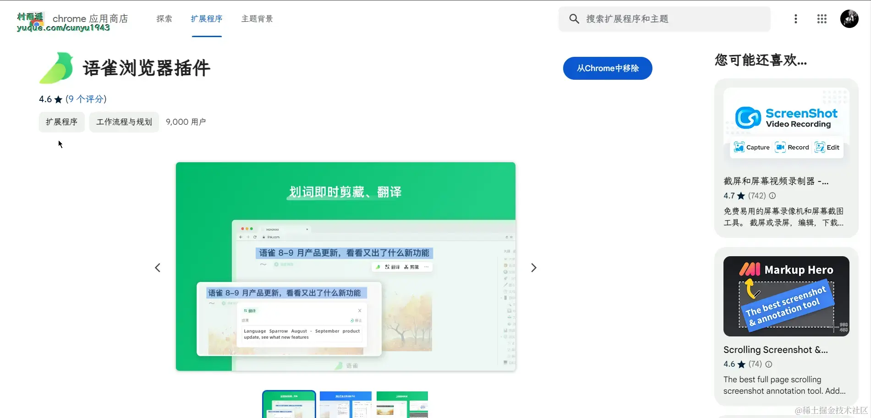
Task: Click the Yuque green bird logo
Action: pyautogui.click(x=56, y=68)
